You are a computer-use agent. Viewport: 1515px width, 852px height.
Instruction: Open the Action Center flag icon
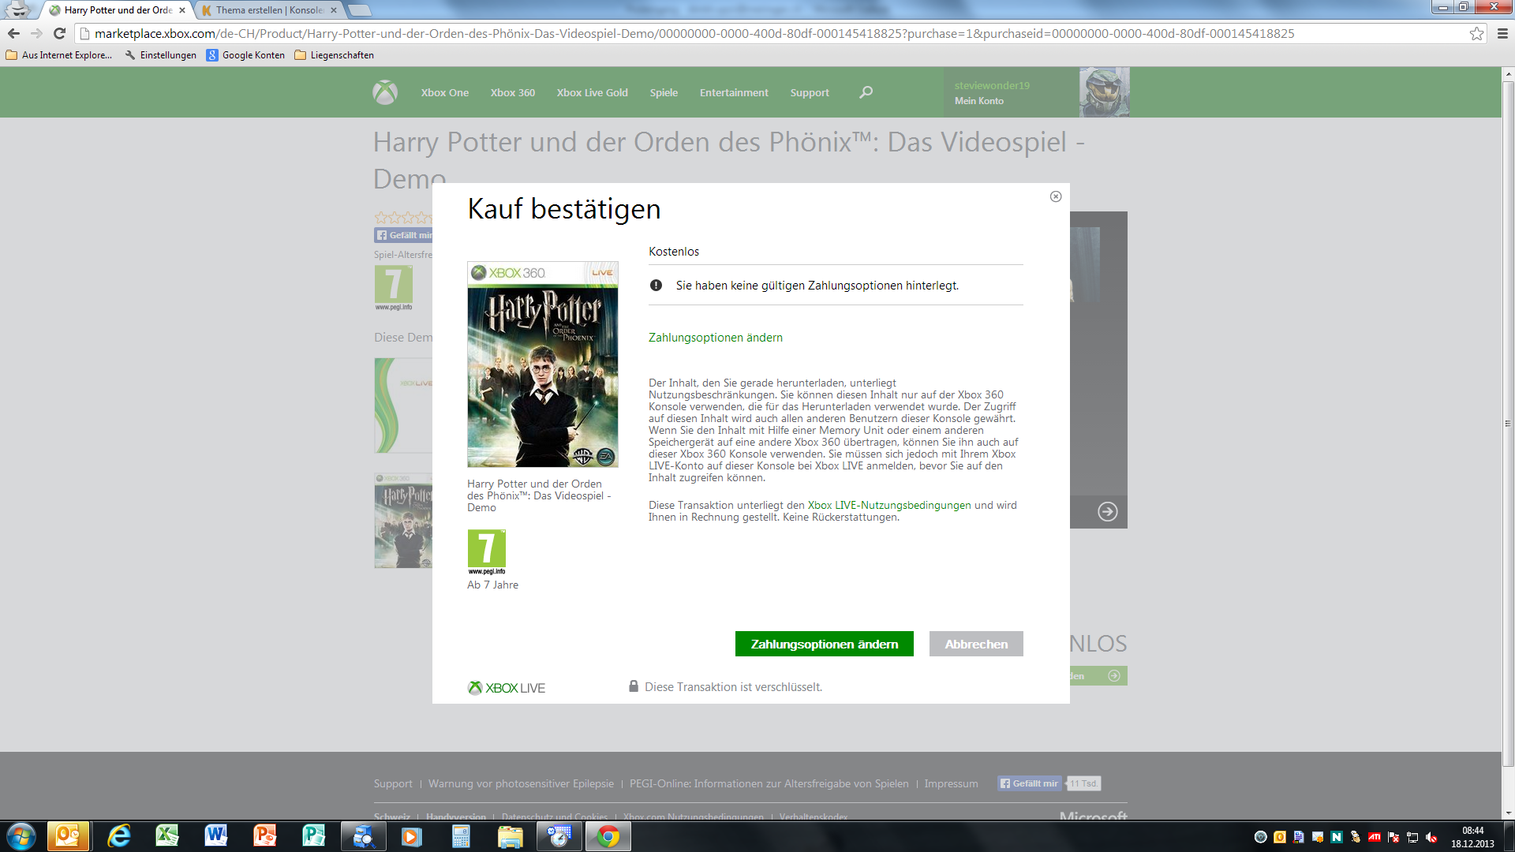(1393, 837)
